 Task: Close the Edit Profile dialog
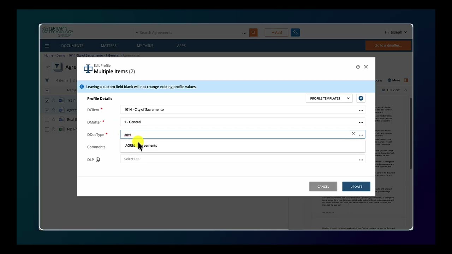366,67
